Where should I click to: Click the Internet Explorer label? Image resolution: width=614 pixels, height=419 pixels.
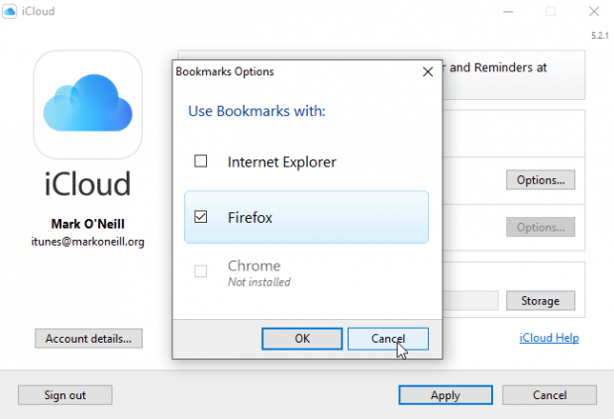[x=282, y=160]
